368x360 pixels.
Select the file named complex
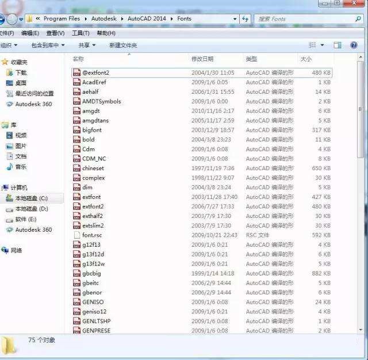(93, 178)
